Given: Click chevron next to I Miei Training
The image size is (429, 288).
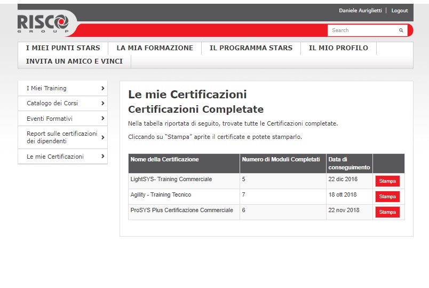Looking at the screenshot, I should point(103,88).
